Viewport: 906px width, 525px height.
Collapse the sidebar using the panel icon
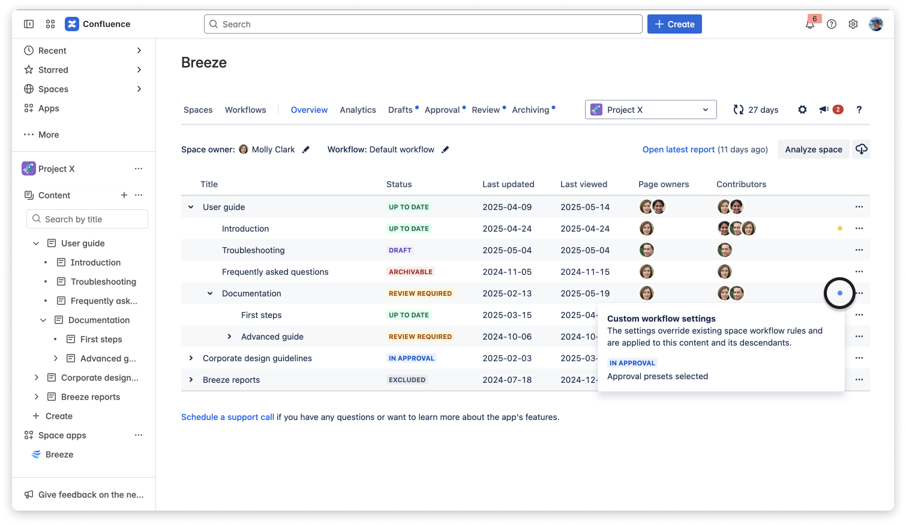coord(29,24)
